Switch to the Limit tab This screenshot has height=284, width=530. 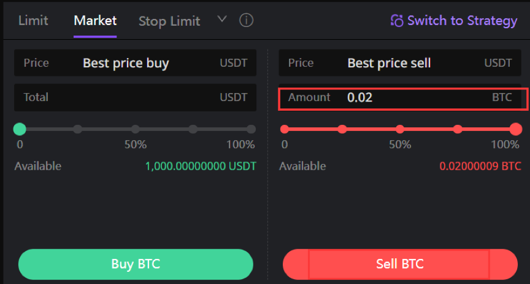click(33, 21)
